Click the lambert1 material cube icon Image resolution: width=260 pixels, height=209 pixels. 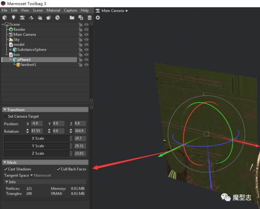(18, 65)
